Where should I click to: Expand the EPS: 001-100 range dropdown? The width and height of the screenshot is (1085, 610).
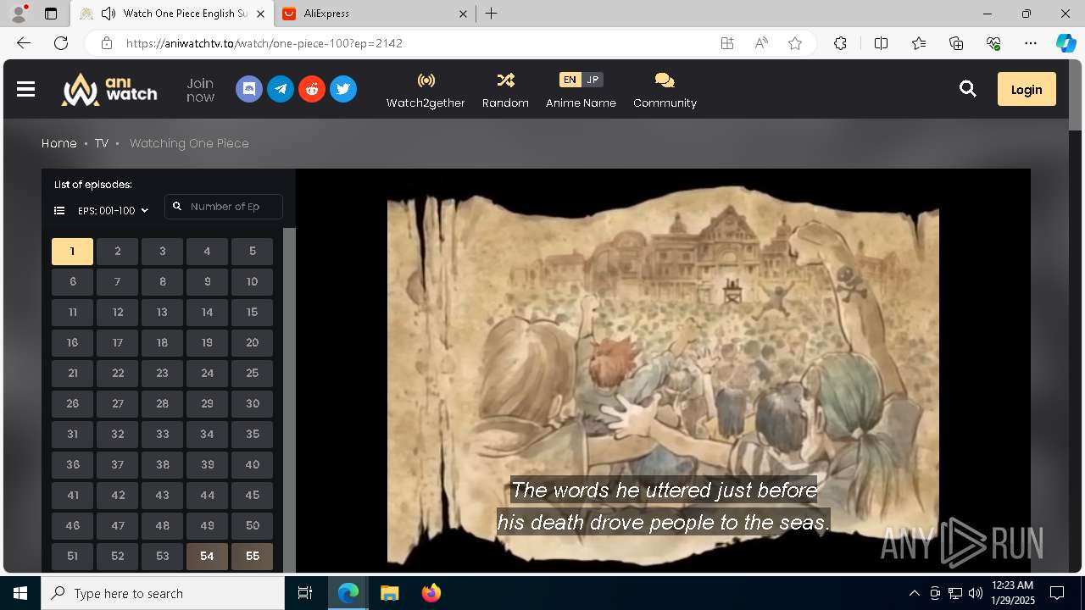point(102,210)
